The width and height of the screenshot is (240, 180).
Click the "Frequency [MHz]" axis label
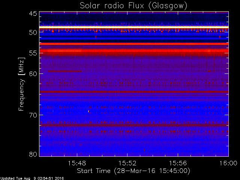[x=21, y=84]
